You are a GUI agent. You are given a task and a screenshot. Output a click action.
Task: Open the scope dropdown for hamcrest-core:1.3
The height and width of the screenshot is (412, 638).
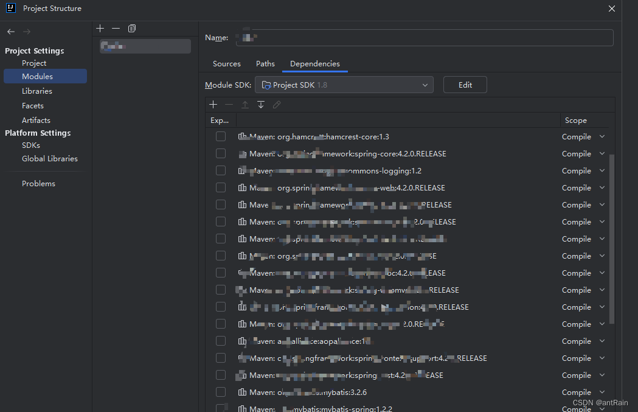pos(602,136)
